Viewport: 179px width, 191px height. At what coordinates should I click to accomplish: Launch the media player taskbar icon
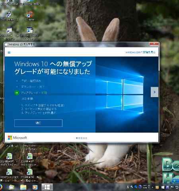[35, 187]
